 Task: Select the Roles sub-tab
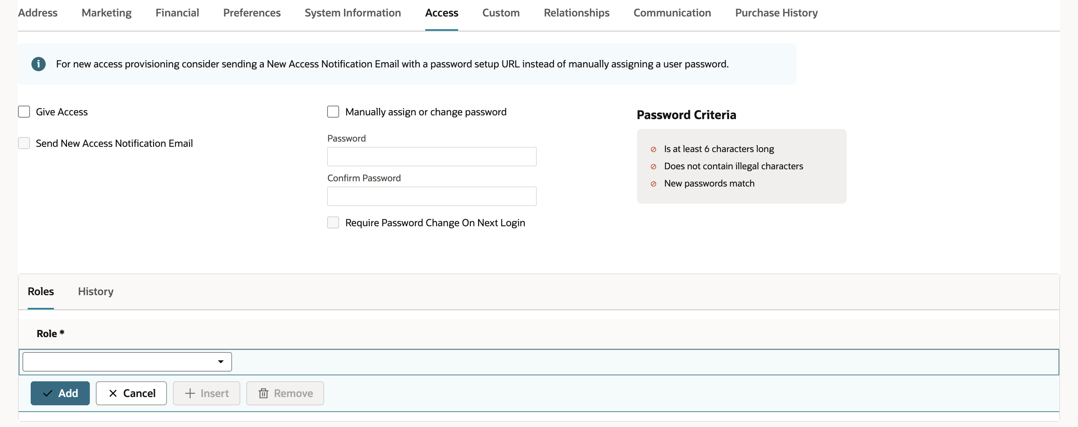pos(40,292)
